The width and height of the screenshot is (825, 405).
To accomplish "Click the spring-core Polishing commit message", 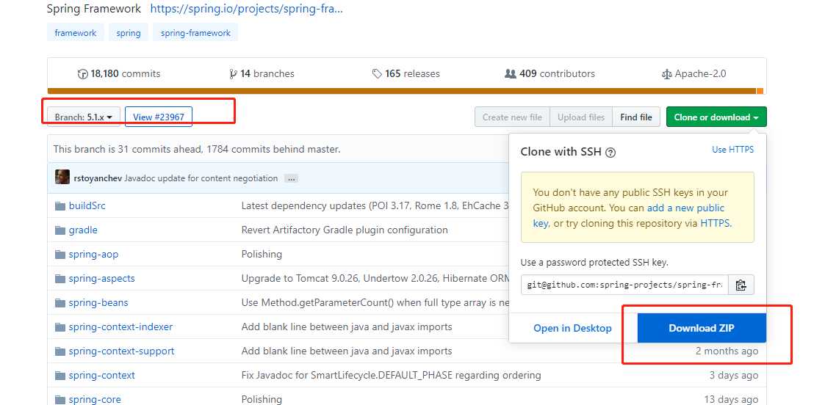I will pos(262,399).
